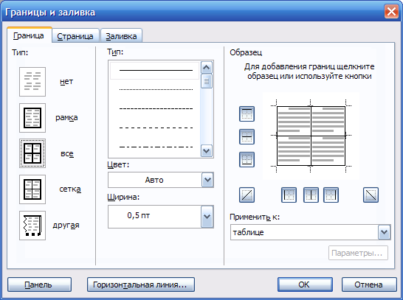Click the 'Горизонтальная линия...' button

140,285
